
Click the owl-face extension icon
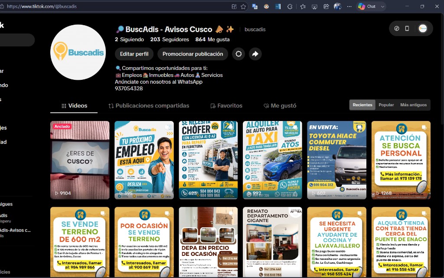pos(266,7)
